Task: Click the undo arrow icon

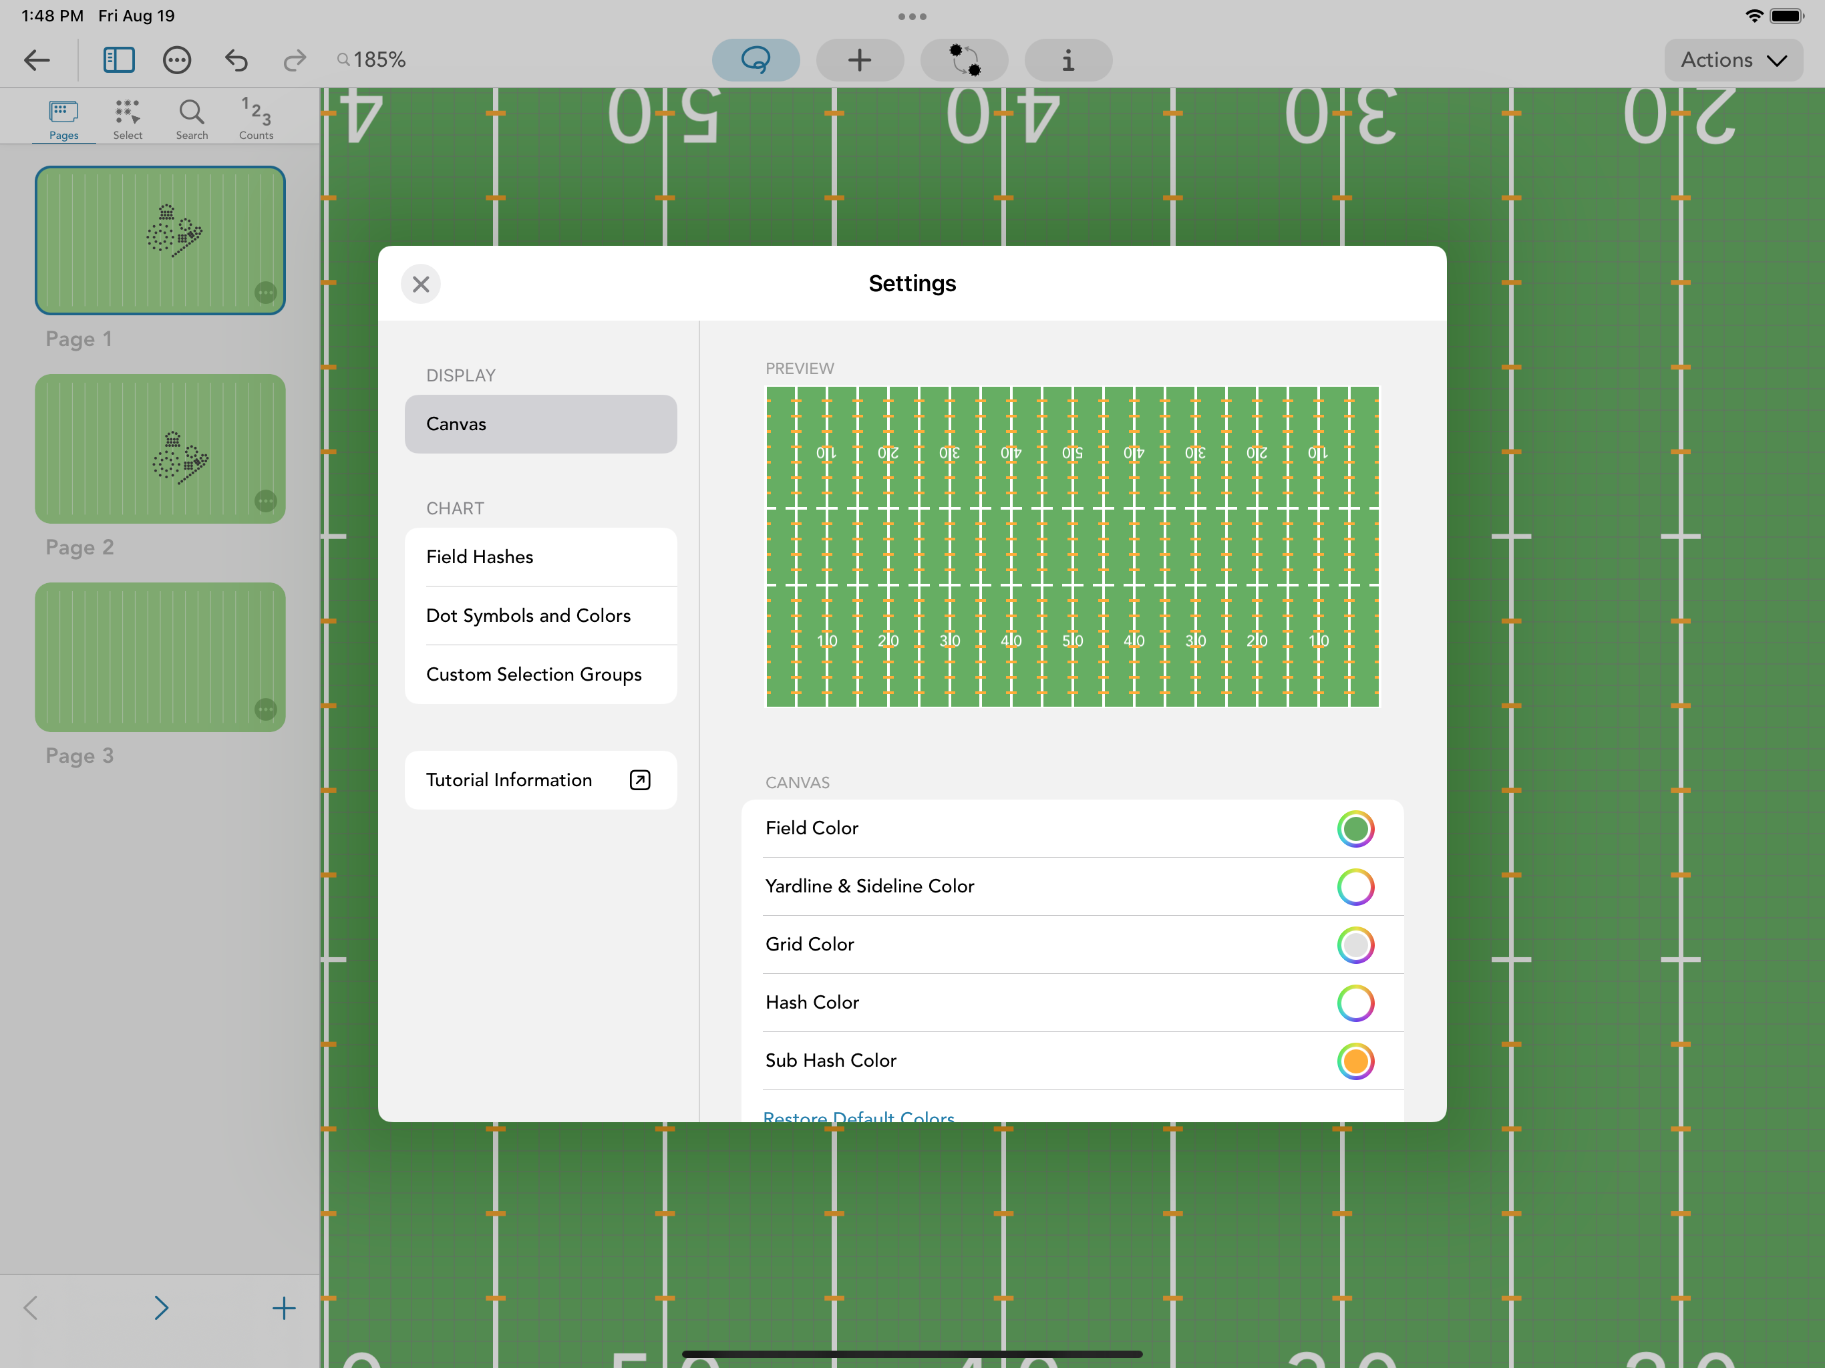Action: click(x=236, y=60)
